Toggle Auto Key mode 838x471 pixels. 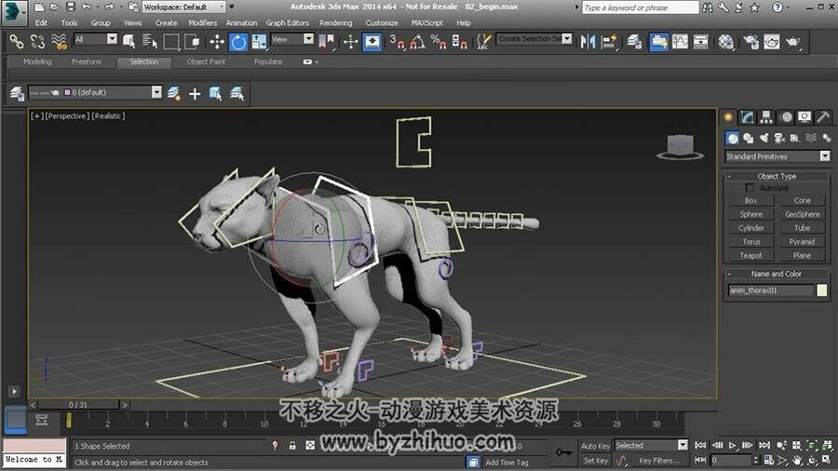[595, 446]
